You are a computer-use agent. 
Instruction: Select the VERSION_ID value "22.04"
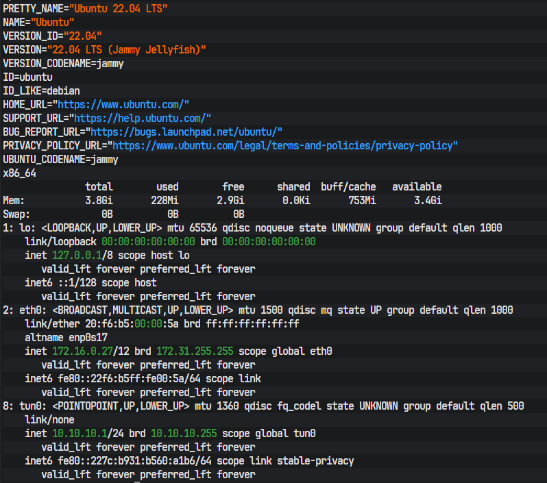[x=82, y=36]
